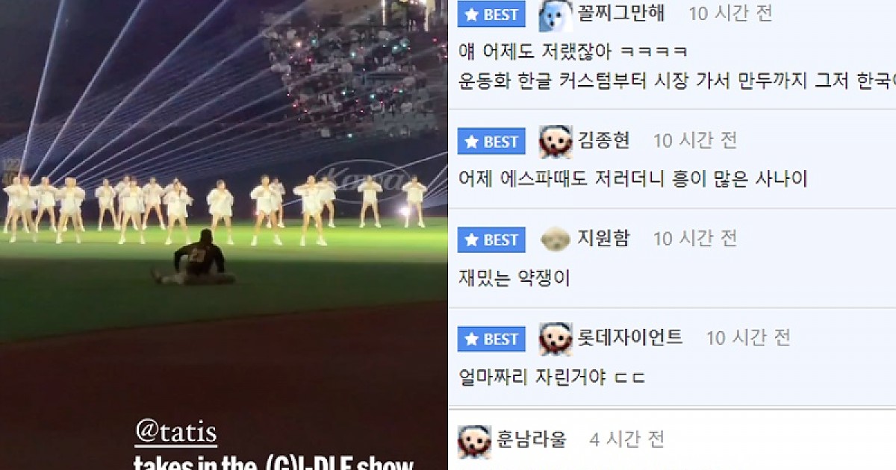This screenshot has height=470, width=896.
Task: Open the username 김종현
Action: click(604, 140)
